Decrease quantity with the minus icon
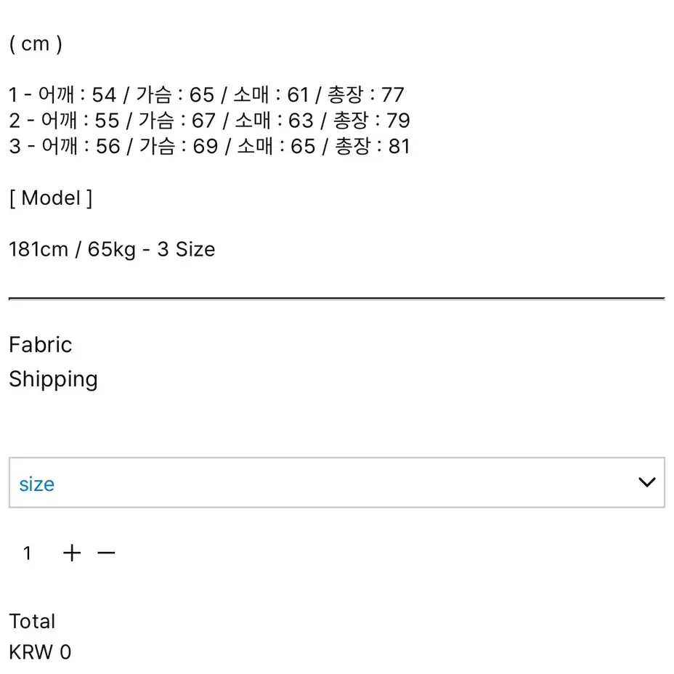Screen dimensions: 674x674 tap(106, 553)
